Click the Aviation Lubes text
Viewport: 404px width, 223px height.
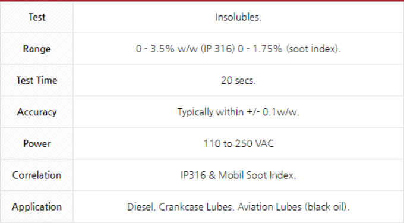[x=269, y=207]
